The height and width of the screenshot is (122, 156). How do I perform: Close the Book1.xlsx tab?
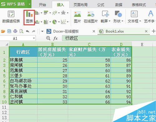tap(146, 31)
